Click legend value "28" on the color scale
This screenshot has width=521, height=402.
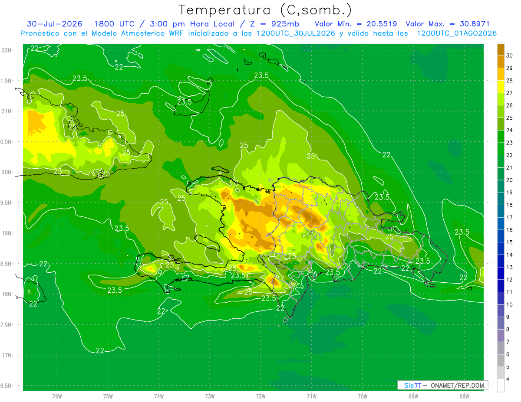click(510, 80)
